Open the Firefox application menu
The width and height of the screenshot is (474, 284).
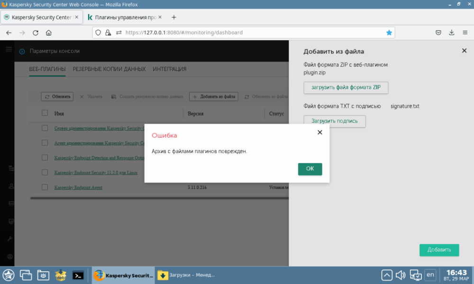(x=465, y=33)
